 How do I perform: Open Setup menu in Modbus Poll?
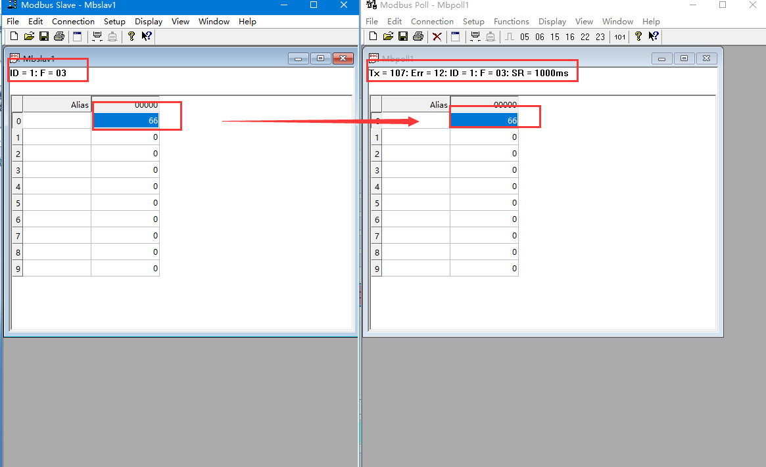click(x=473, y=21)
